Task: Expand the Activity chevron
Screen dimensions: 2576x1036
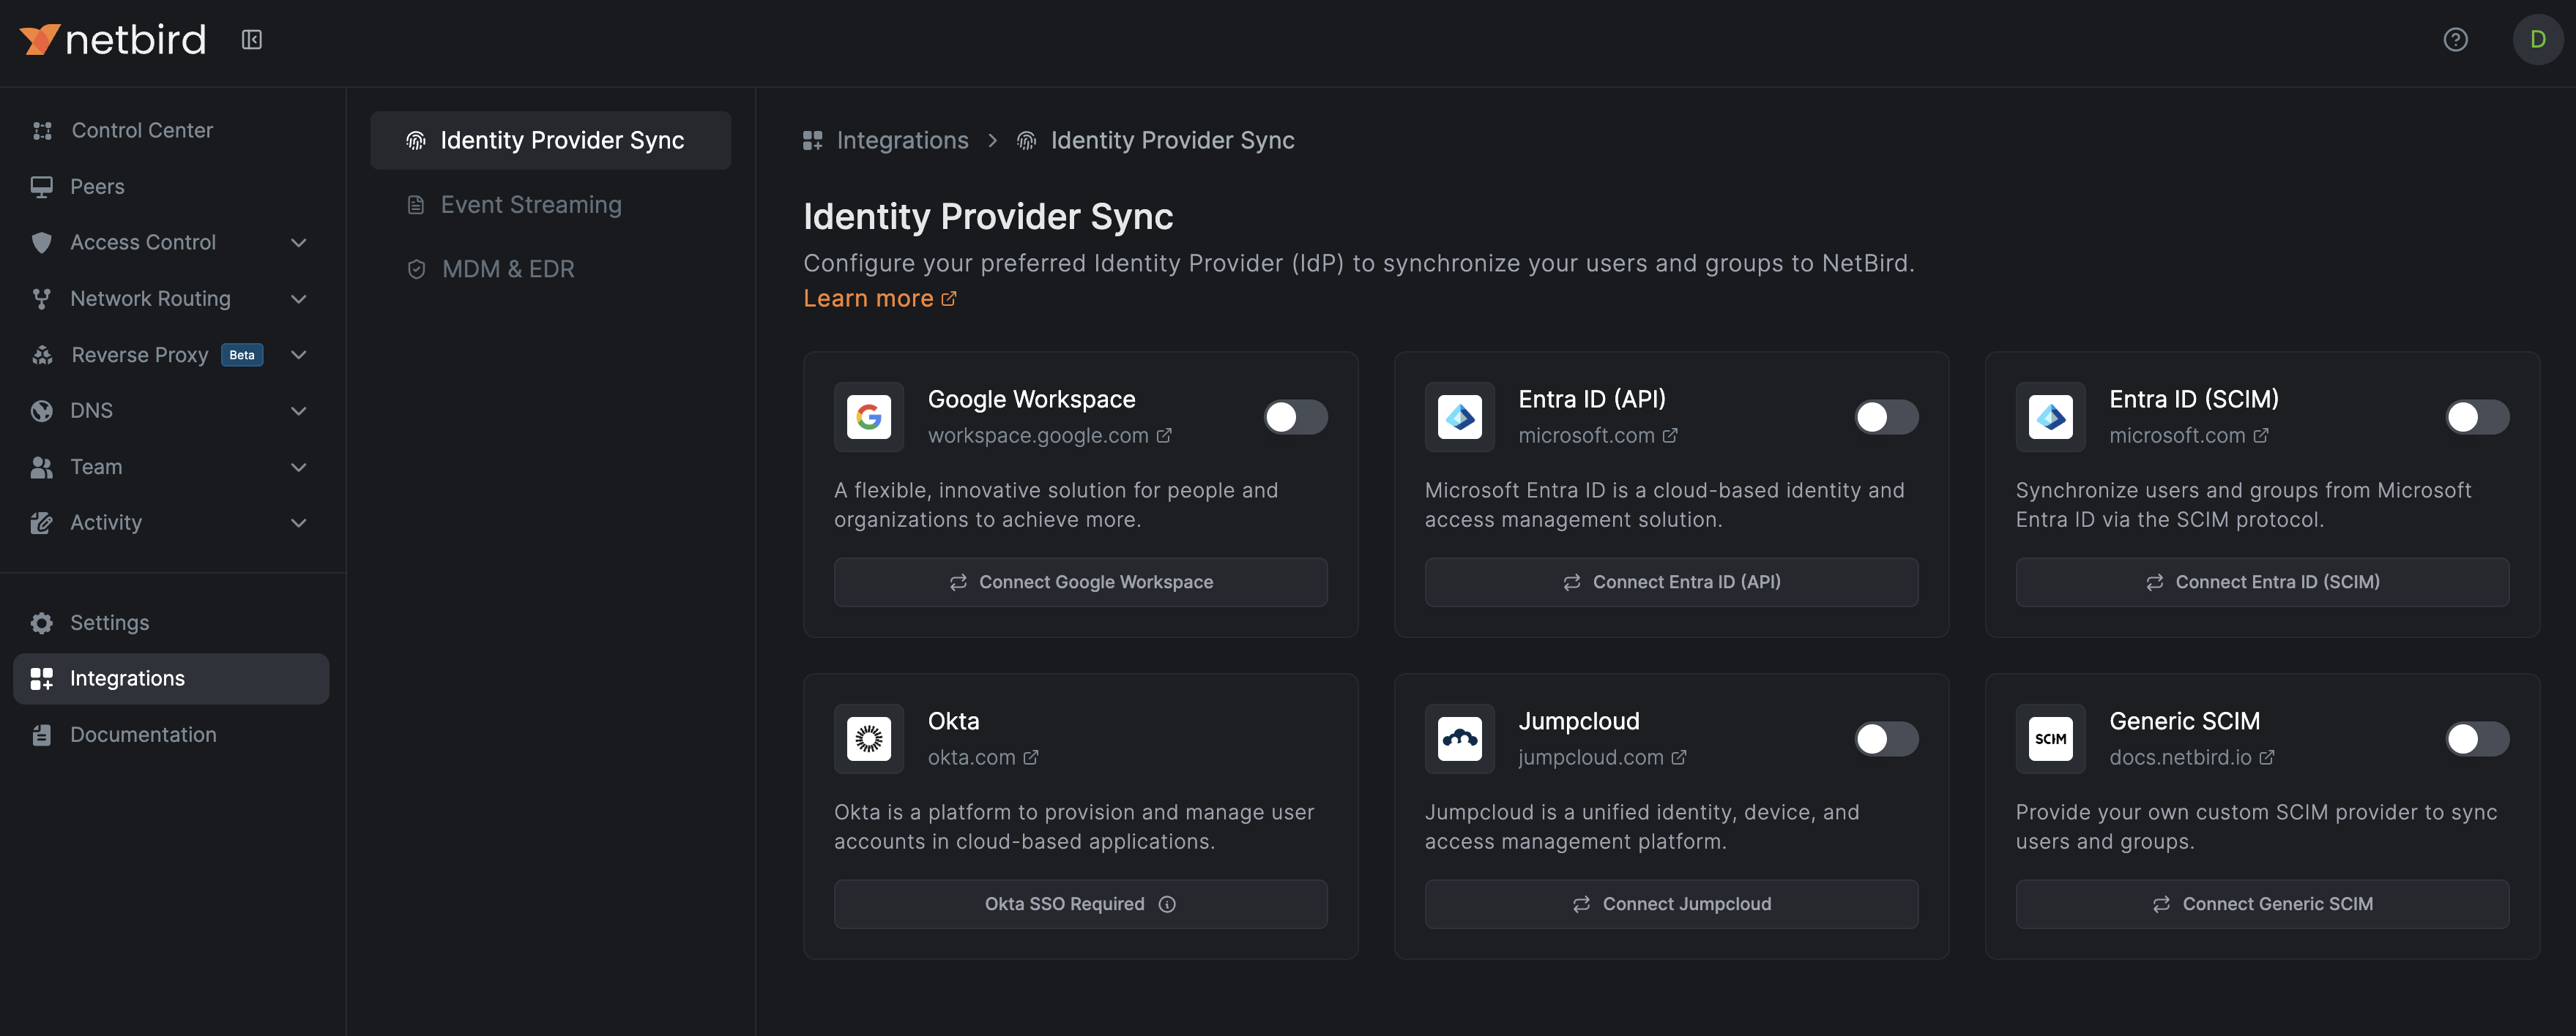Action: [298, 522]
